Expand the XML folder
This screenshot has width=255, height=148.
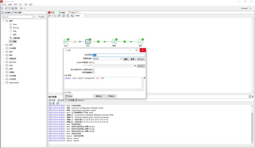tap(3, 65)
